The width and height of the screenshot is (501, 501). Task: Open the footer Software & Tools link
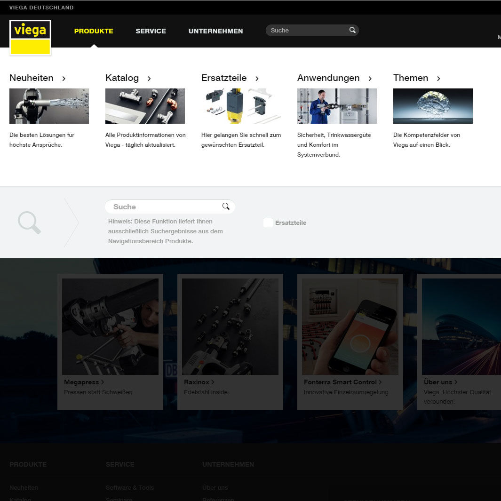tap(130, 487)
